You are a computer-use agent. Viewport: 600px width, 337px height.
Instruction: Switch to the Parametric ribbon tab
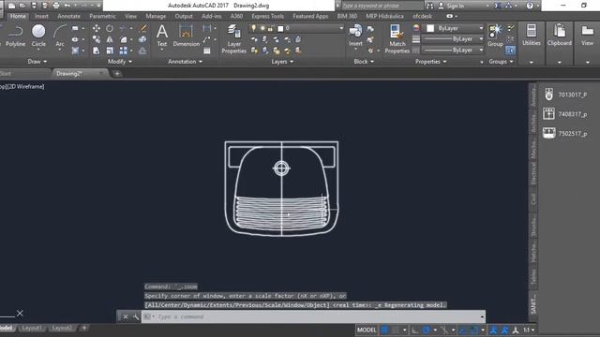[102, 16]
